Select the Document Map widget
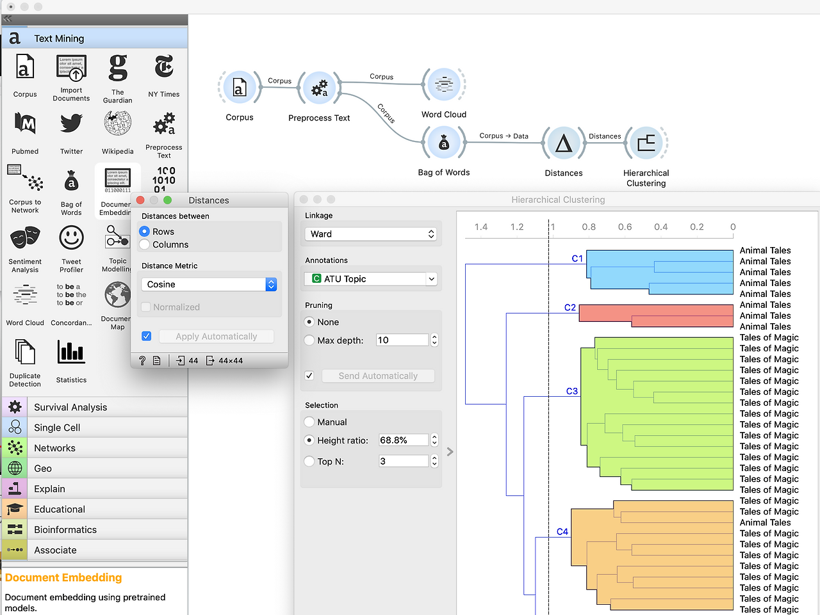The height and width of the screenshot is (615, 820). (x=117, y=306)
